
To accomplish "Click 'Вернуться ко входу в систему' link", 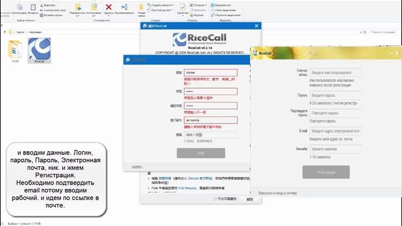I will (278, 193).
